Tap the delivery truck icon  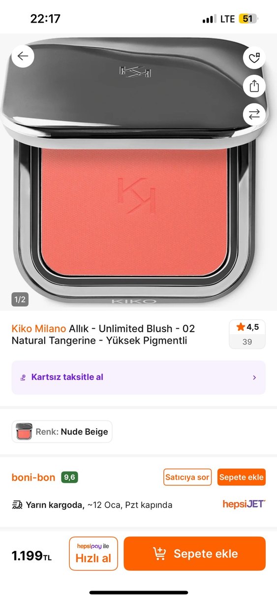[17, 505]
